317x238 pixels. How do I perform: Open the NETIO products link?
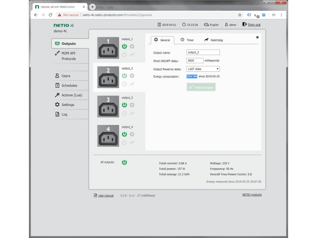252,195
